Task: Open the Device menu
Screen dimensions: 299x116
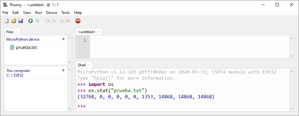Action: tap(51, 13)
